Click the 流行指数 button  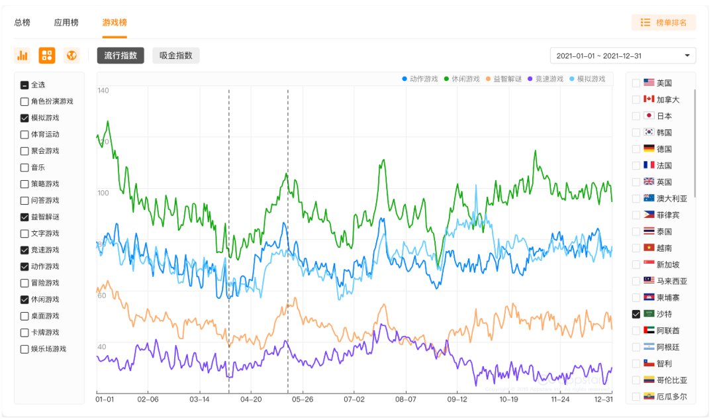click(x=120, y=56)
